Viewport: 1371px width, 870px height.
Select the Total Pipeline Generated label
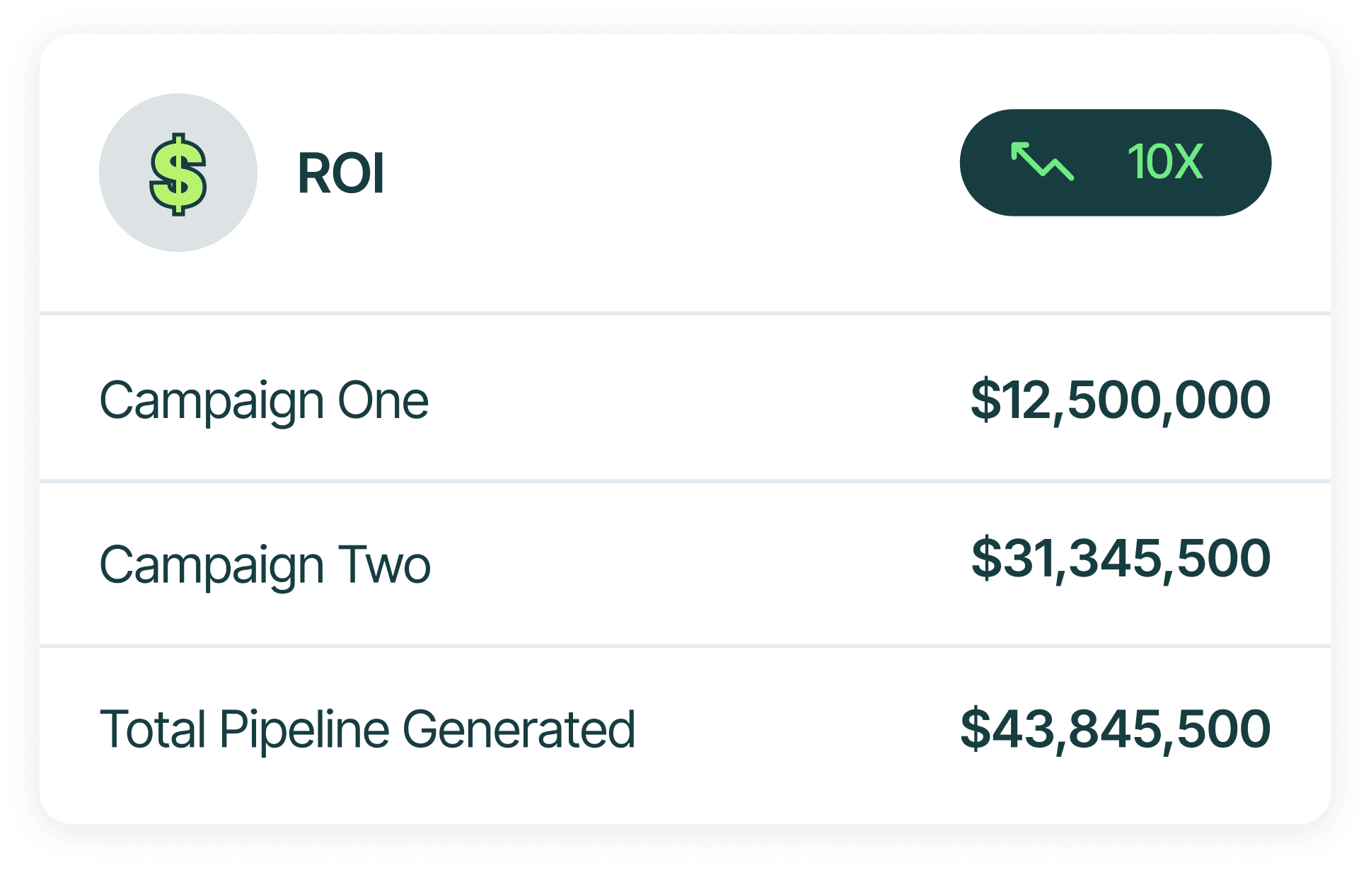367,729
